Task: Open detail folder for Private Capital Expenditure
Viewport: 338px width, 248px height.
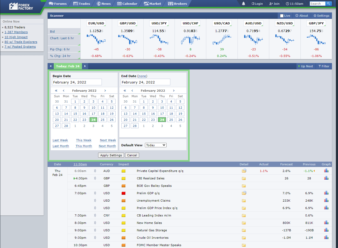Action: [x=244, y=171]
